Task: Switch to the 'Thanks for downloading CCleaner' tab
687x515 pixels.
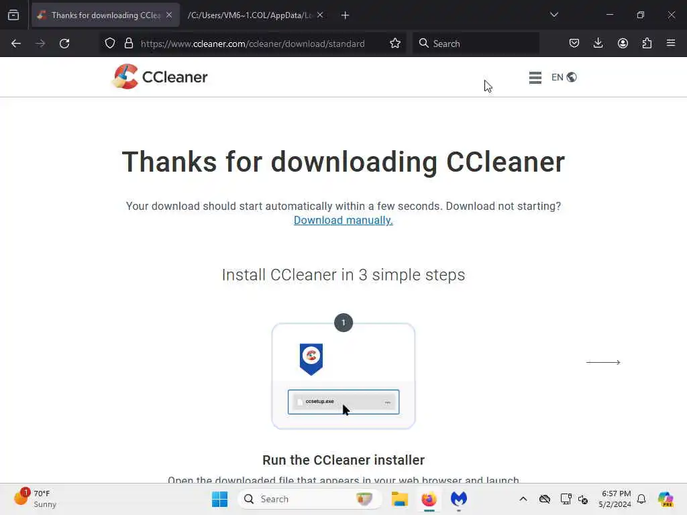Action: point(105,15)
